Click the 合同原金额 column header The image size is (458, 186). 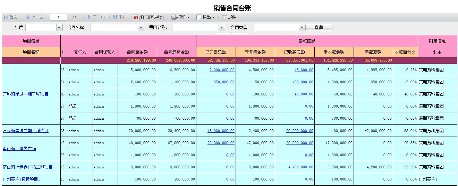click(x=137, y=52)
